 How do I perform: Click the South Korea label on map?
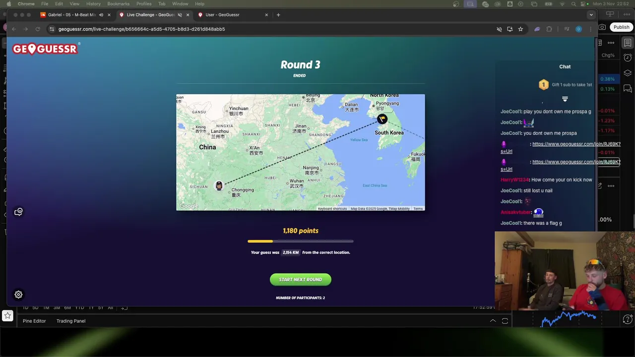coord(389,133)
